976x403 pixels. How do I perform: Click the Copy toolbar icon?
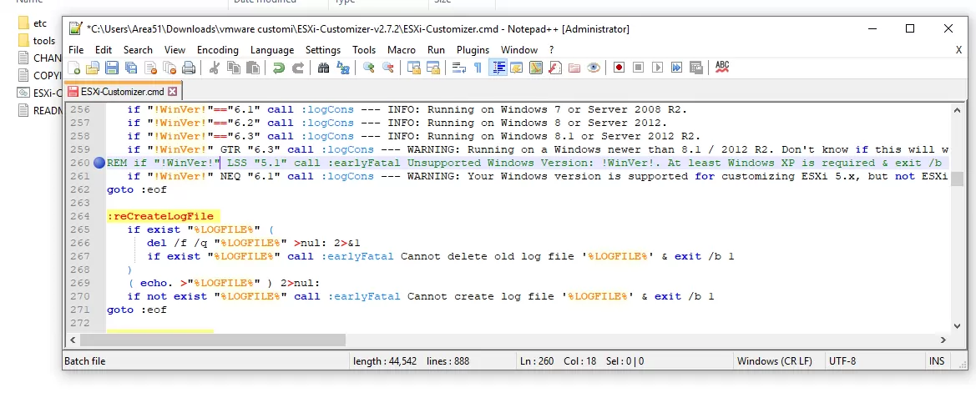click(234, 68)
